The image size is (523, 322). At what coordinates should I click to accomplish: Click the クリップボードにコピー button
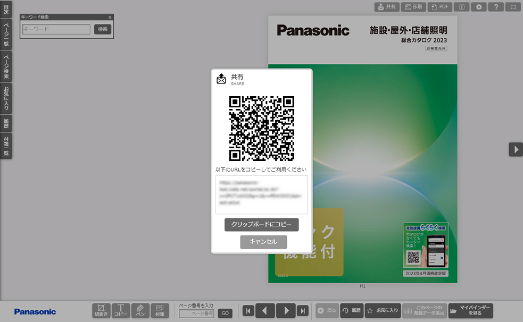click(262, 224)
